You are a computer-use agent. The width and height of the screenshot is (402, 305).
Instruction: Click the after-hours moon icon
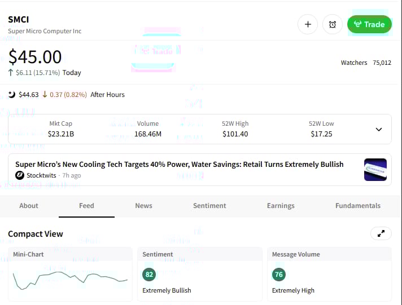(12, 95)
